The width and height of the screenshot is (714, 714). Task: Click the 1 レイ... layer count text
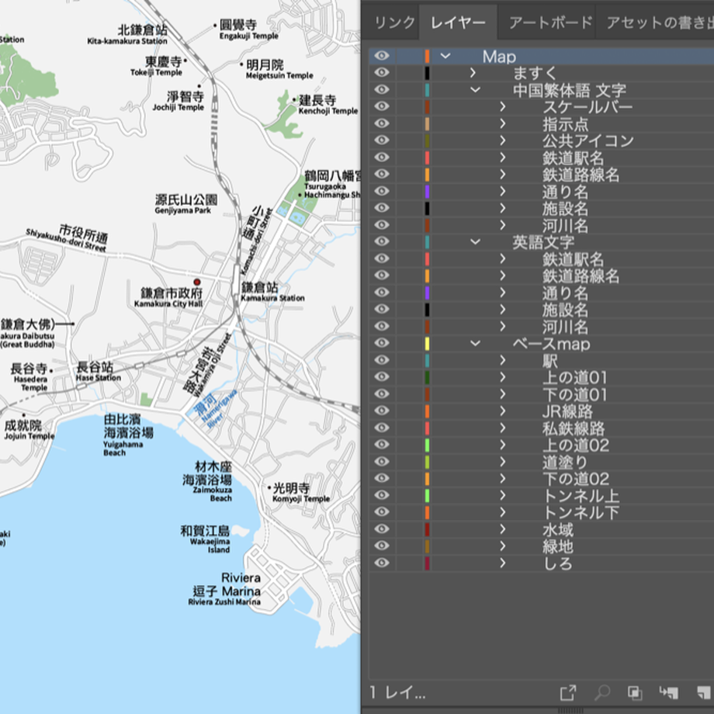pyautogui.click(x=397, y=692)
